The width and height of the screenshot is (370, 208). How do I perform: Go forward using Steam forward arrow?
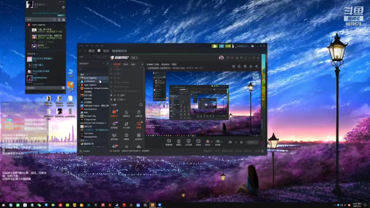(85, 51)
